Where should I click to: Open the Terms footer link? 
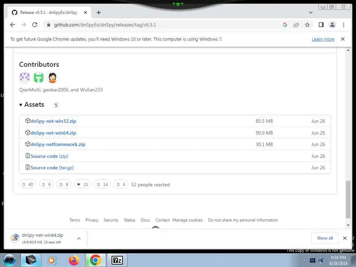75,220
